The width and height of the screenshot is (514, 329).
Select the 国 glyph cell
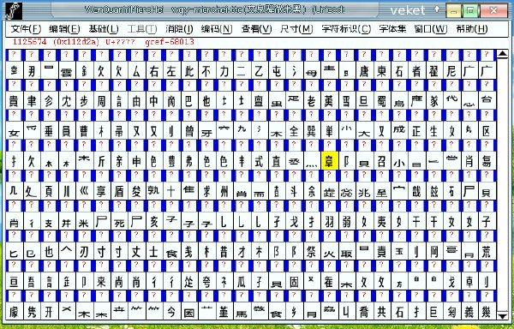coord(188,312)
